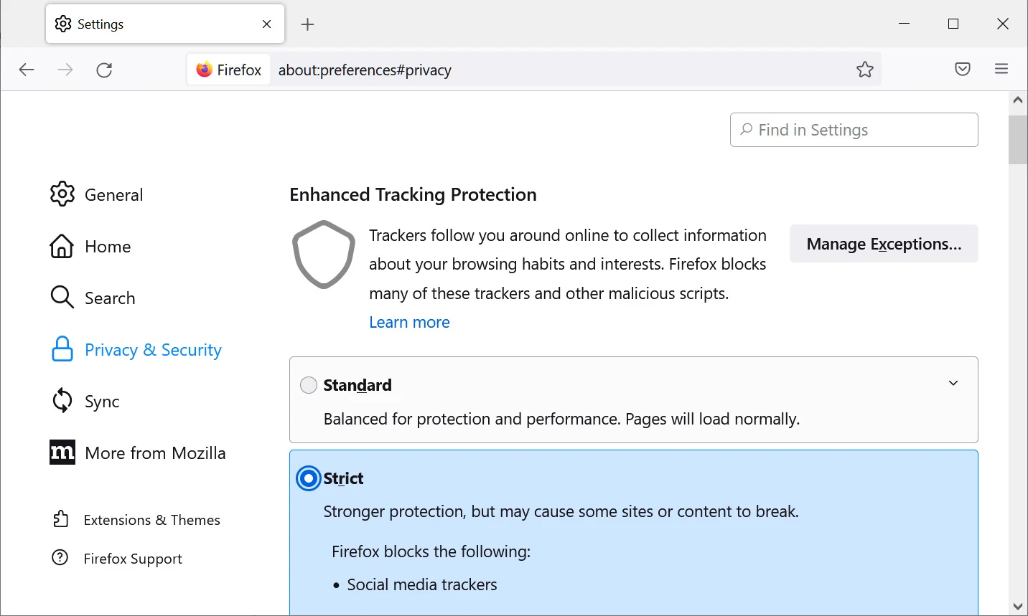Open new tab with plus icon
The width and height of the screenshot is (1028, 616).
(x=308, y=24)
